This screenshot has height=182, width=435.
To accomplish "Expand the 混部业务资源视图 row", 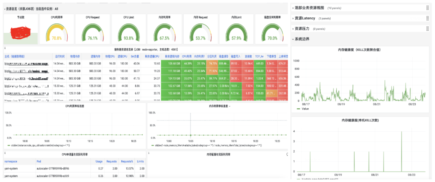I will (x=293, y=8).
